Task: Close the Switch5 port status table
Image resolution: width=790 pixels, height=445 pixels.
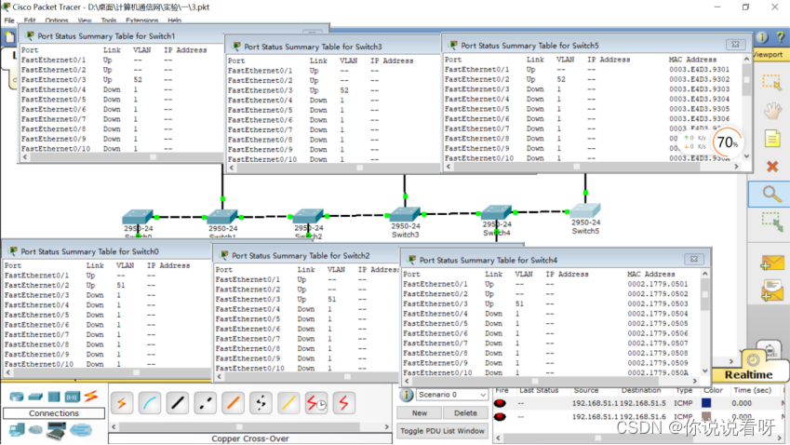Action: click(x=735, y=45)
